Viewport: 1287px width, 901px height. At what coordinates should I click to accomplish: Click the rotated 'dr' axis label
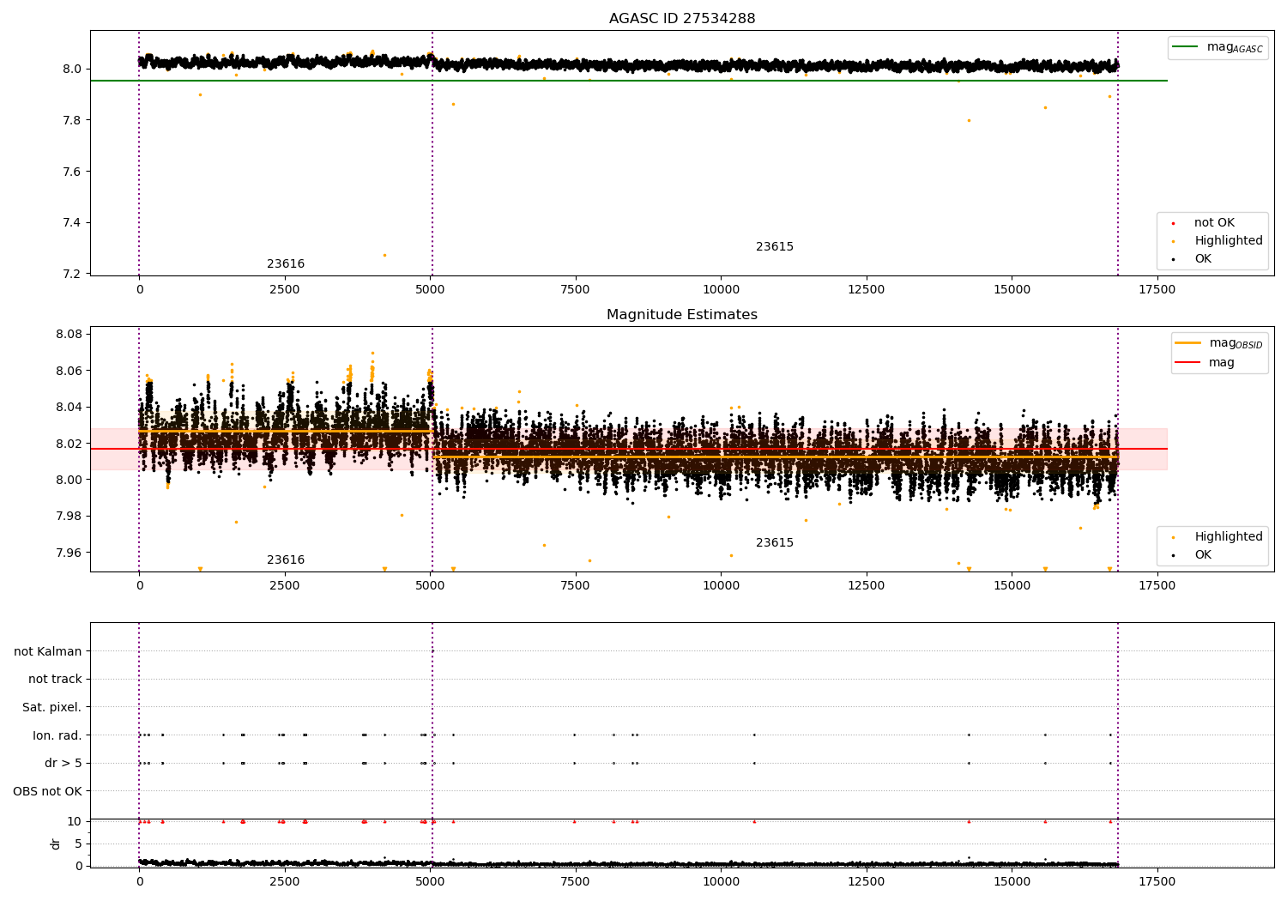coord(56,844)
